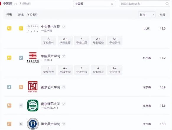This screenshot has height=130, width=172.
Task: Toggle the heart next to 南京艺术学院
Action: point(64,87)
